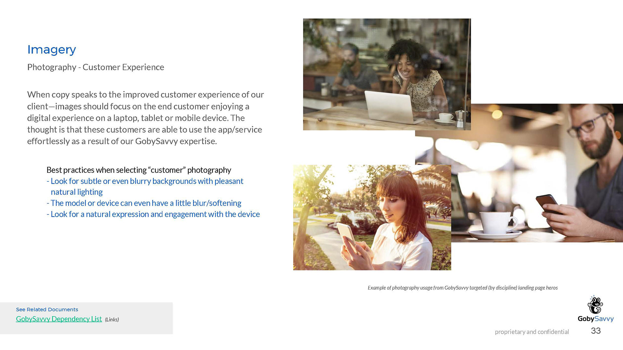Click the white coffee cup beside bearded man
The width and height of the screenshot is (623, 350).
point(498,224)
